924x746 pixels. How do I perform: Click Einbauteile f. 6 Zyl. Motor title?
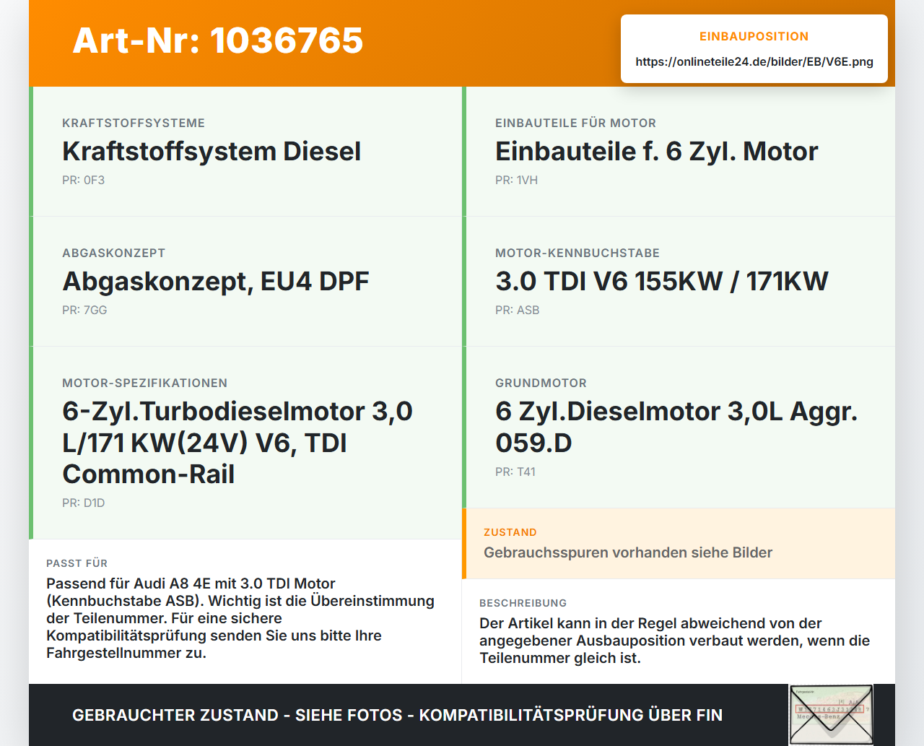click(657, 152)
